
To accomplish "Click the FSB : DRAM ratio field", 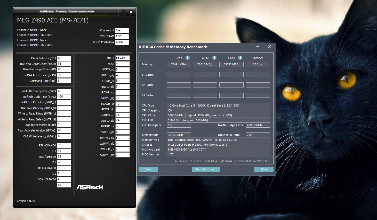I will [122, 37].
